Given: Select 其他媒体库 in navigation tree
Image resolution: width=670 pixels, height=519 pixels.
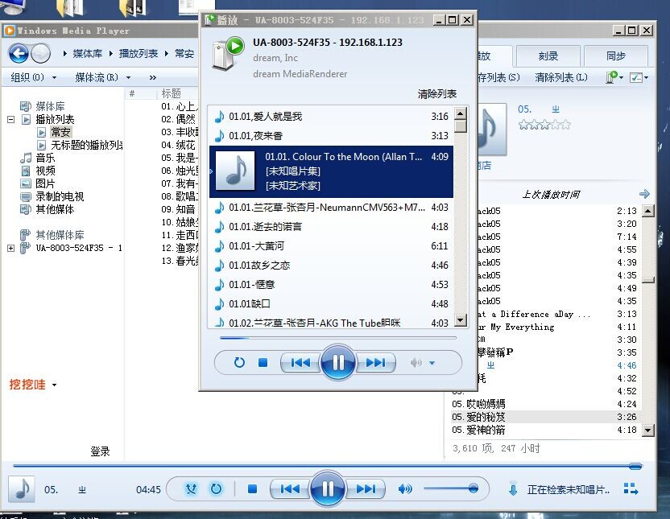Looking at the screenshot, I should coord(60,235).
